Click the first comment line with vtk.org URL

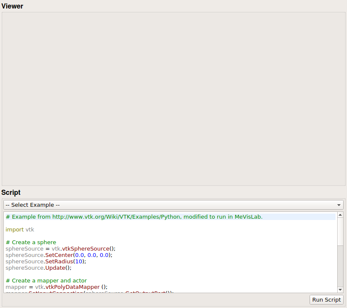point(134,217)
